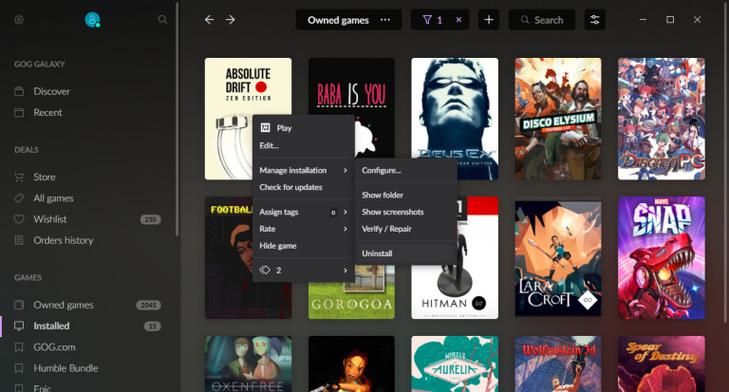
Task: Open the view customization sliders icon
Action: coord(595,19)
